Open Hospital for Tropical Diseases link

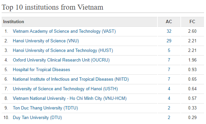(x=42, y=69)
